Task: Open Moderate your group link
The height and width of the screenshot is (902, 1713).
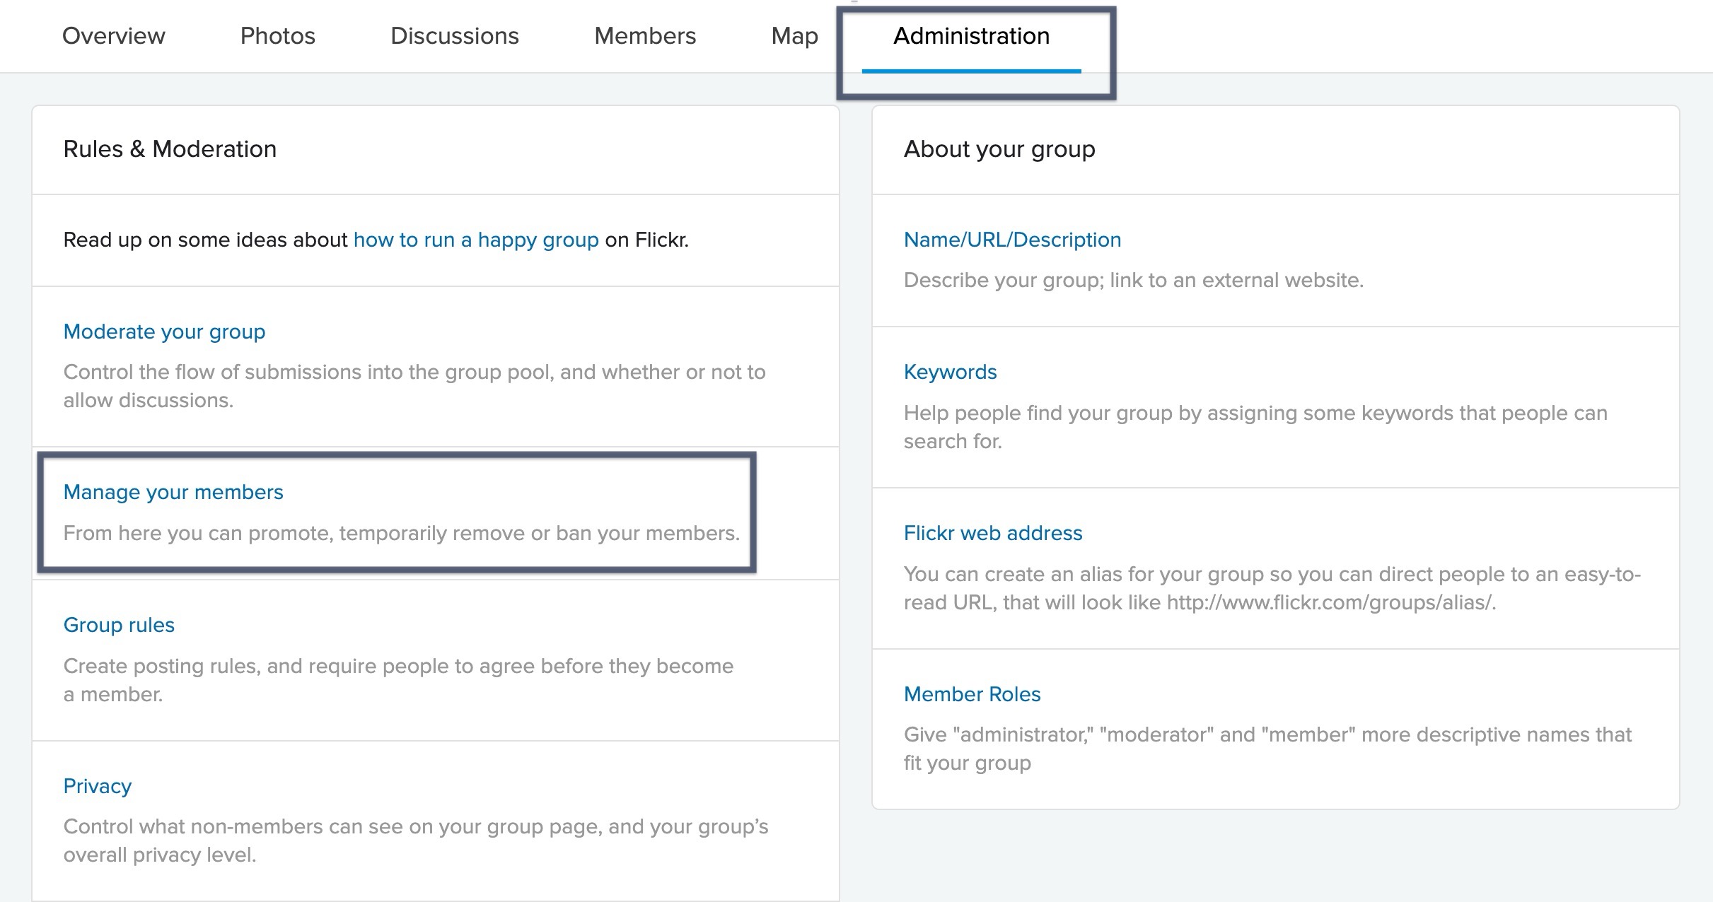Action: [164, 332]
